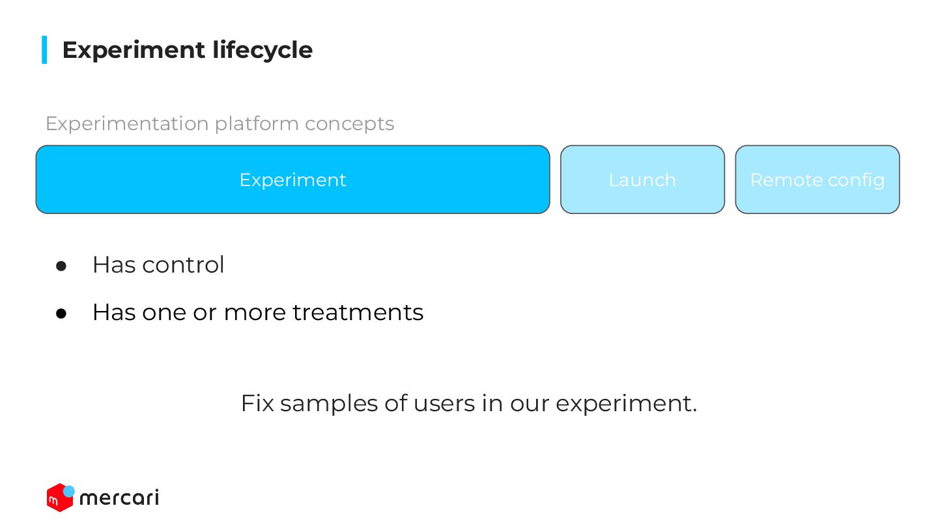
Task: Click the Launch label text
Action: click(x=642, y=180)
